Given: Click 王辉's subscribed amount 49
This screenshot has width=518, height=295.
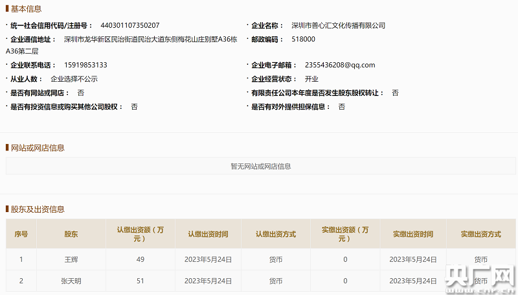Looking at the screenshot, I should coord(140,259).
